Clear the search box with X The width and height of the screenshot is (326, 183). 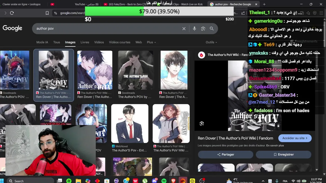(x=184, y=29)
